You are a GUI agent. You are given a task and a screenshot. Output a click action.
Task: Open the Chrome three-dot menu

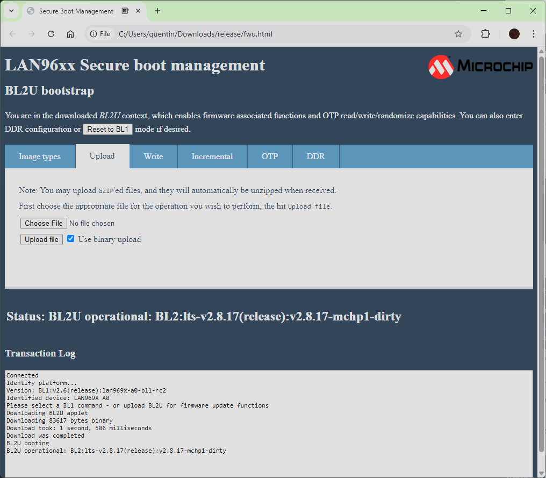point(533,34)
